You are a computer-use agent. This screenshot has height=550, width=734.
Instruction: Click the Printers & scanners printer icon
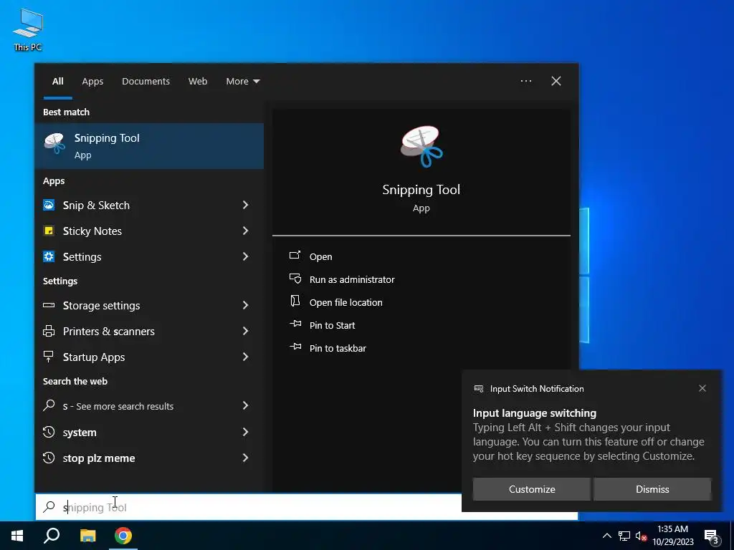point(49,331)
